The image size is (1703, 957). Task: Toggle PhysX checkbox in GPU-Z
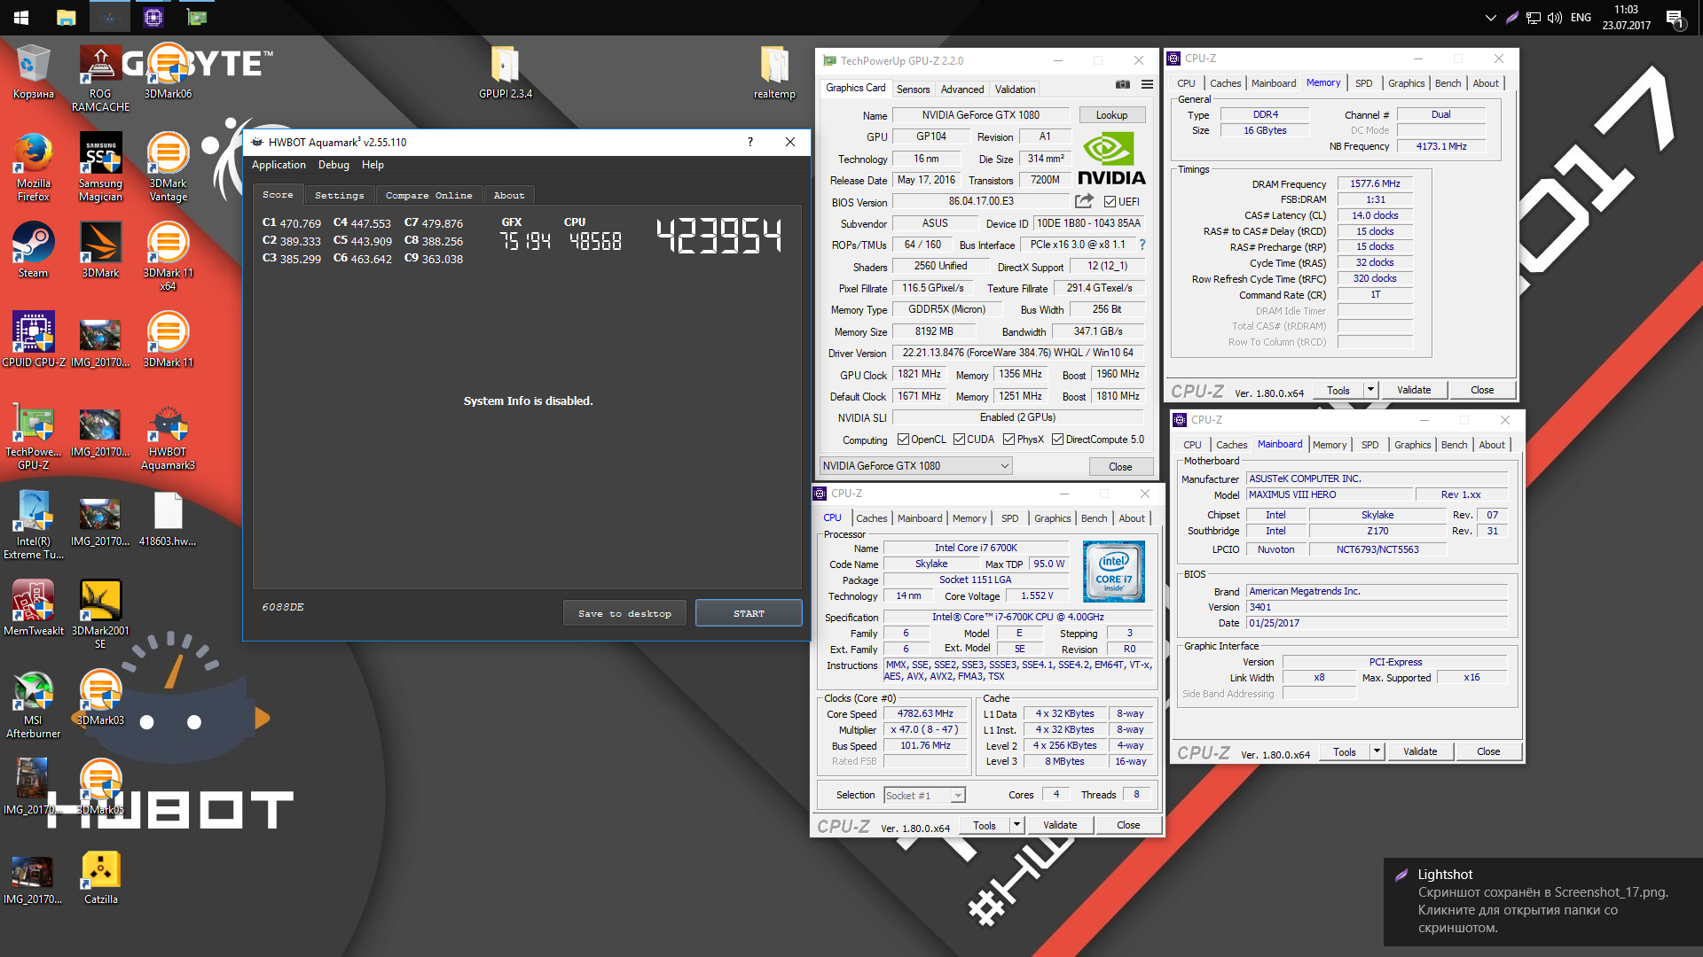1008,440
